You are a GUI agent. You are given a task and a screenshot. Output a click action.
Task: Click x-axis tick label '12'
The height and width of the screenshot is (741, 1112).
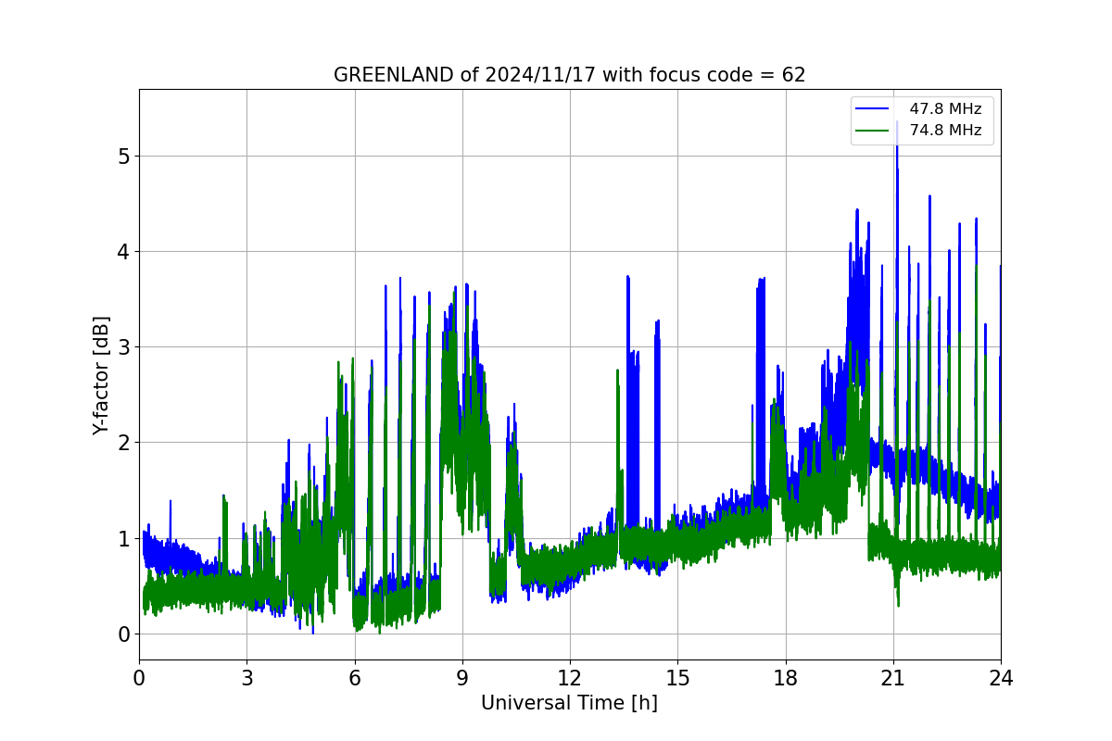click(570, 677)
